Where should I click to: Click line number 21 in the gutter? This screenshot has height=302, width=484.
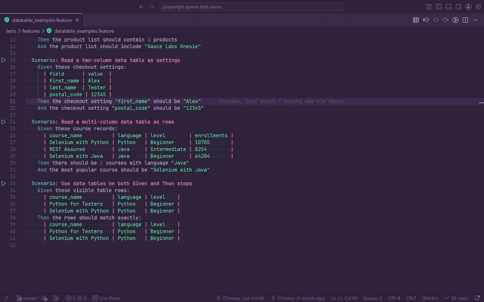(13, 101)
